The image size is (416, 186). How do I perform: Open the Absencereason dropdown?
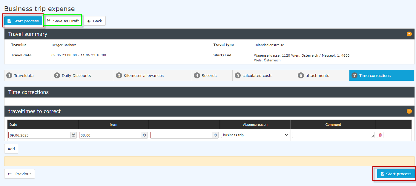coord(255,135)
